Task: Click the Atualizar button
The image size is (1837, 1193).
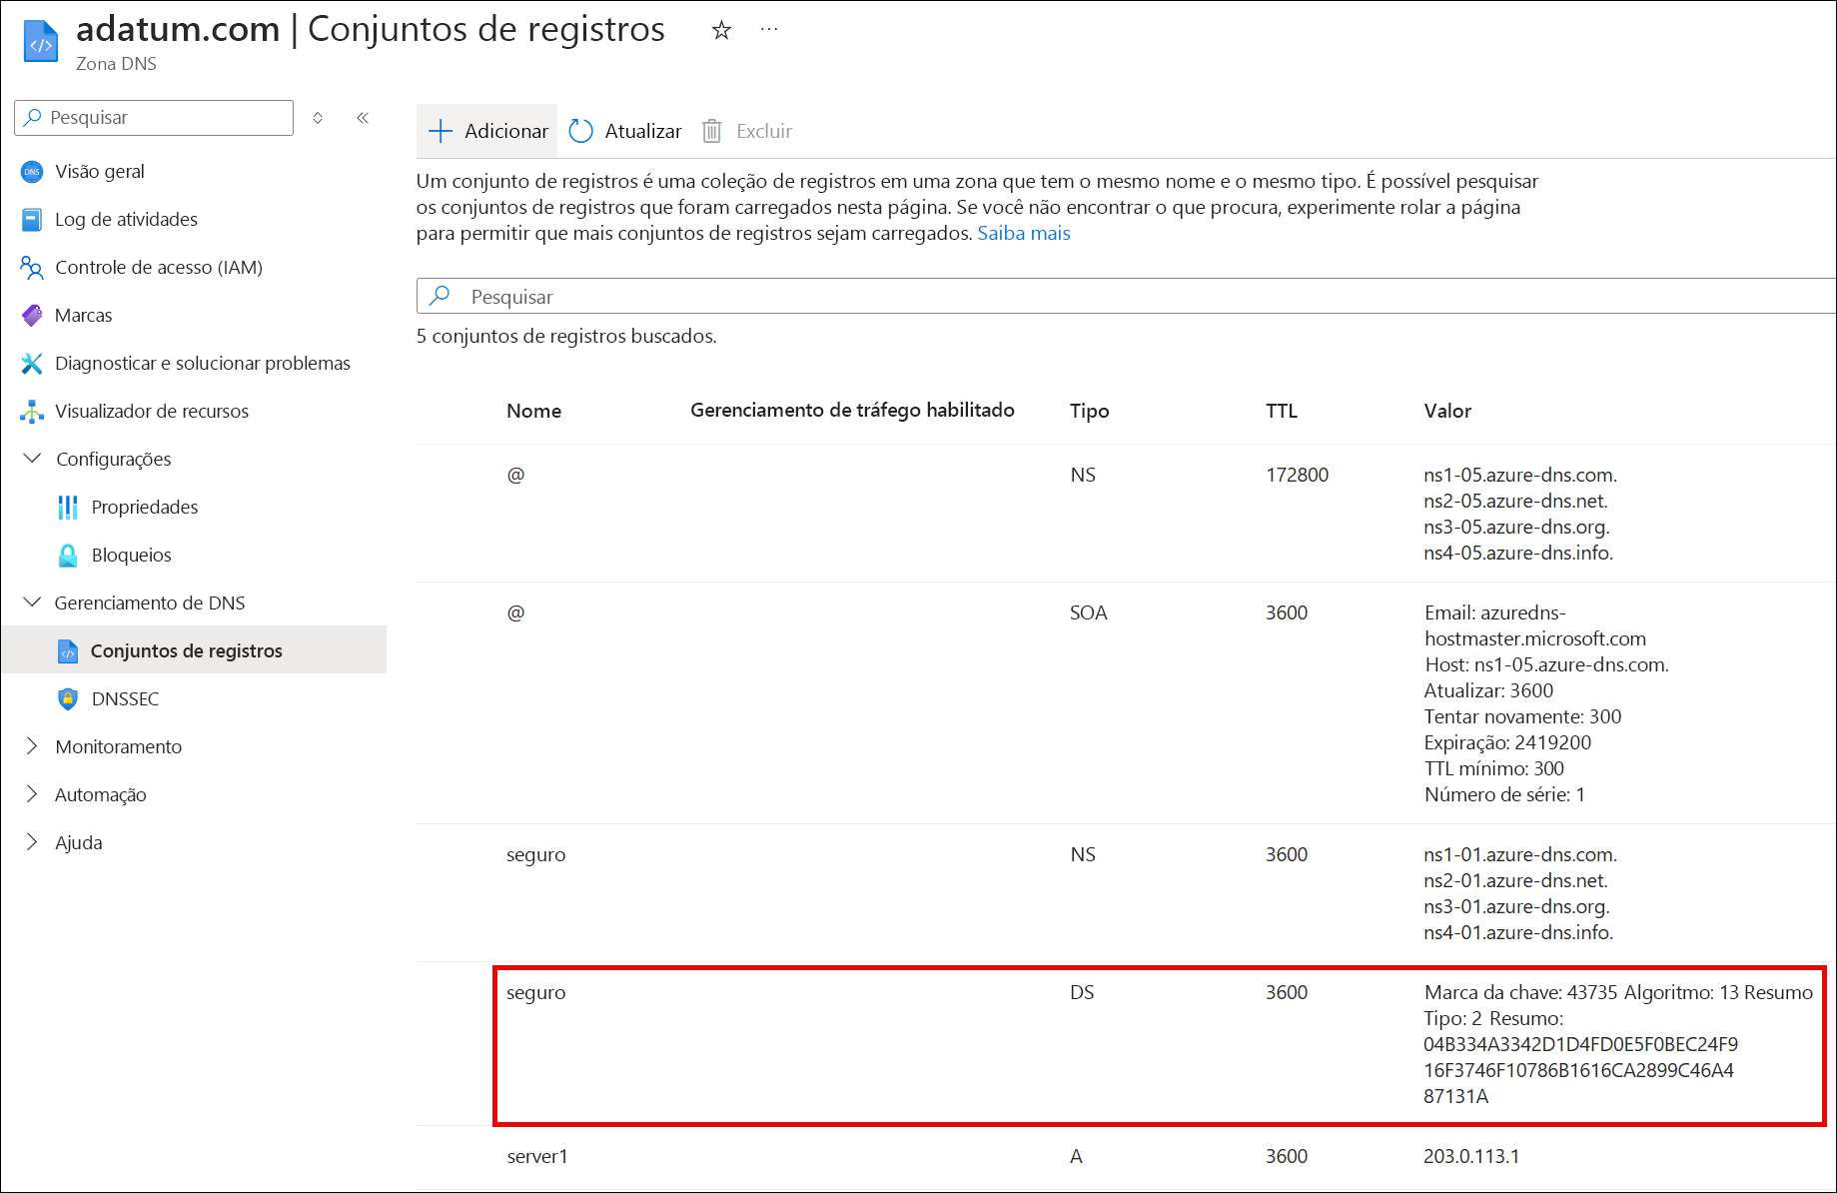Action: pos(625,131)
